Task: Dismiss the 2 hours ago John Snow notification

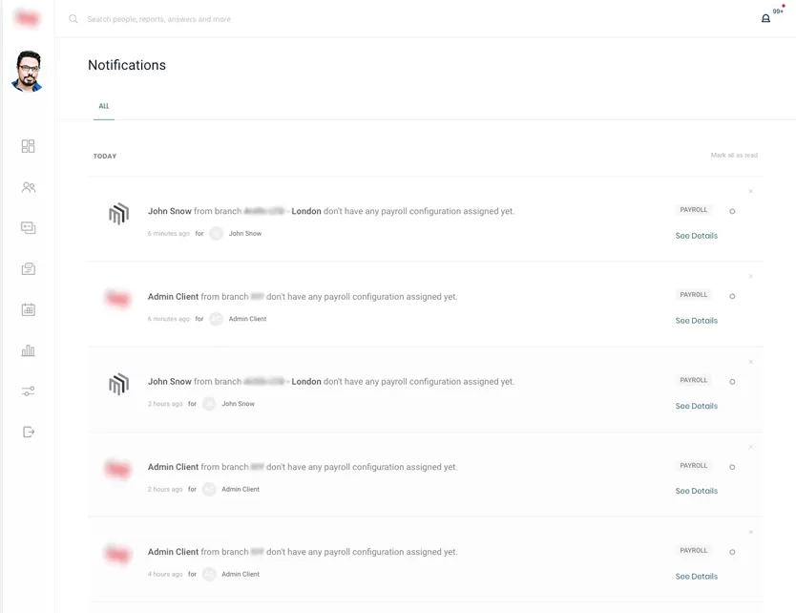Action: point(751,362)
